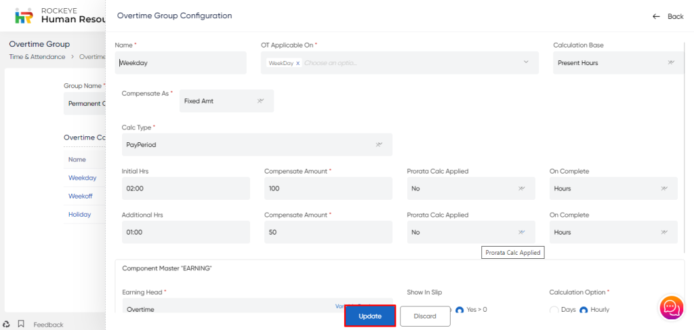Expand the OT Applicable On dropdown

click(x=525, y=62)
